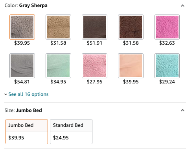Collapse the Size section chevron

(182, 110)
